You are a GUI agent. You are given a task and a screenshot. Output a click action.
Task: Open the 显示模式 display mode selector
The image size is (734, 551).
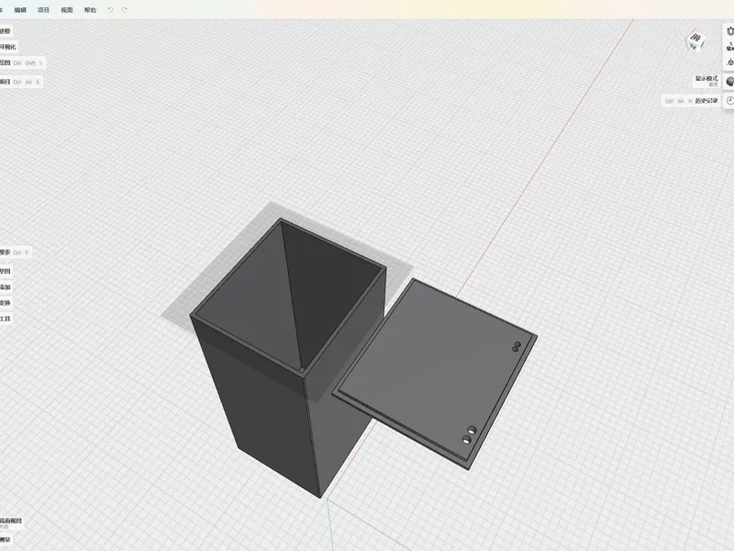[706, 81]
